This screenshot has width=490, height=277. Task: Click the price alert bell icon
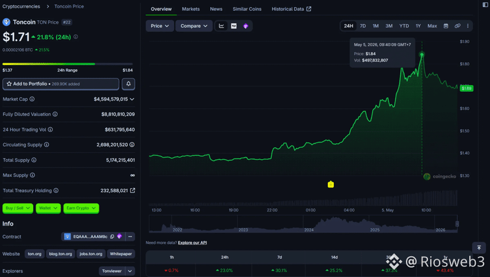(x=128, y=84)
